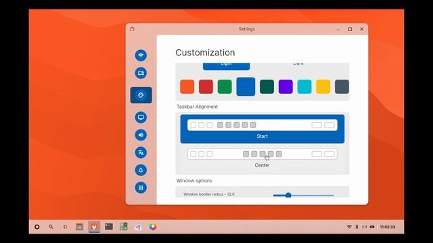Viewport: 433px width, 243px height.
Task: Choose Center taskbar alignment option
Action: coord(263,158)
